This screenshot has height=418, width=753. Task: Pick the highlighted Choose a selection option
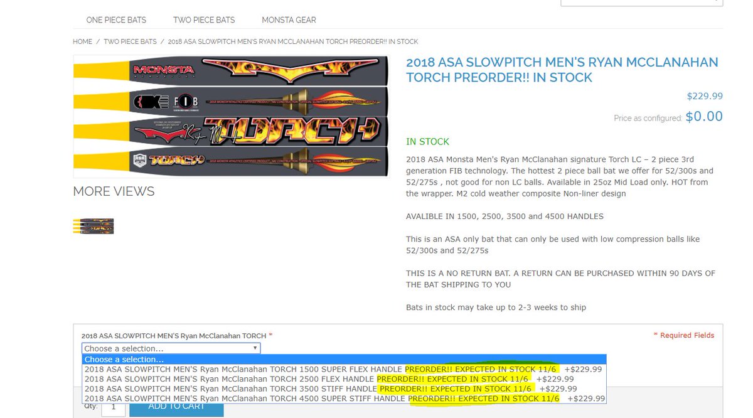[344, 360]
